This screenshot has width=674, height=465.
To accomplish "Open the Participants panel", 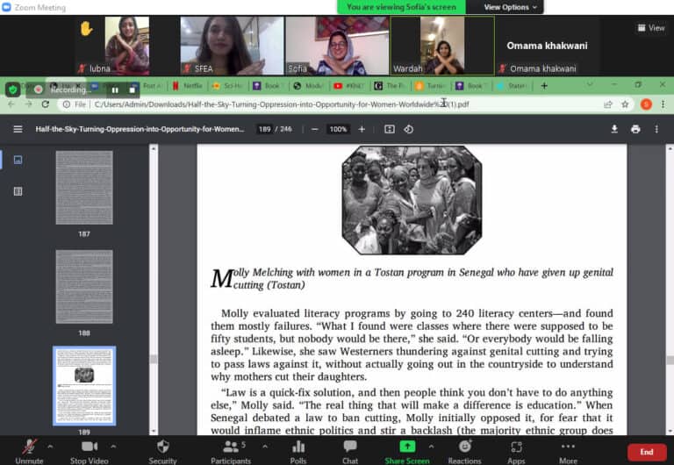I will coord(231,447).
